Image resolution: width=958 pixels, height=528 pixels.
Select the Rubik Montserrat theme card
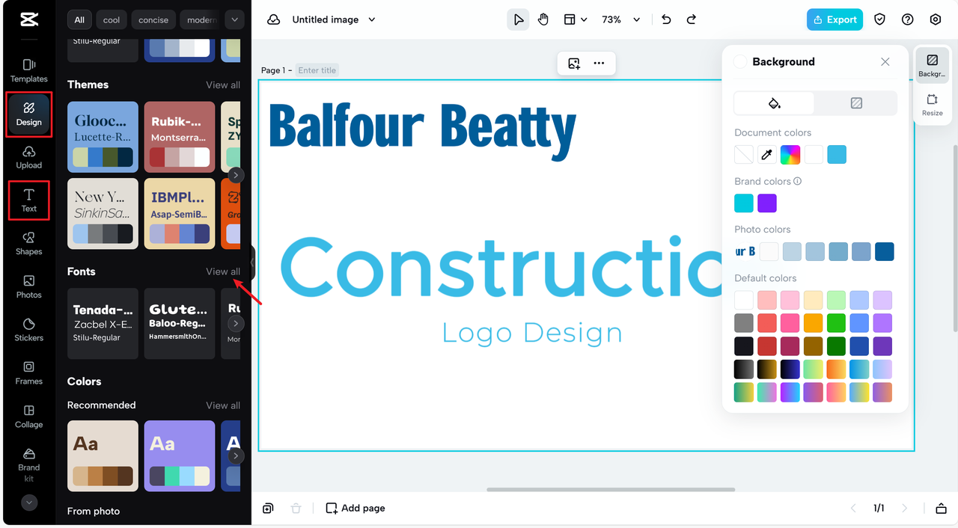point(180,137)
